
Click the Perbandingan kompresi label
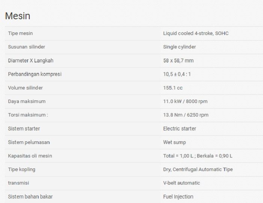pos(35,74)
